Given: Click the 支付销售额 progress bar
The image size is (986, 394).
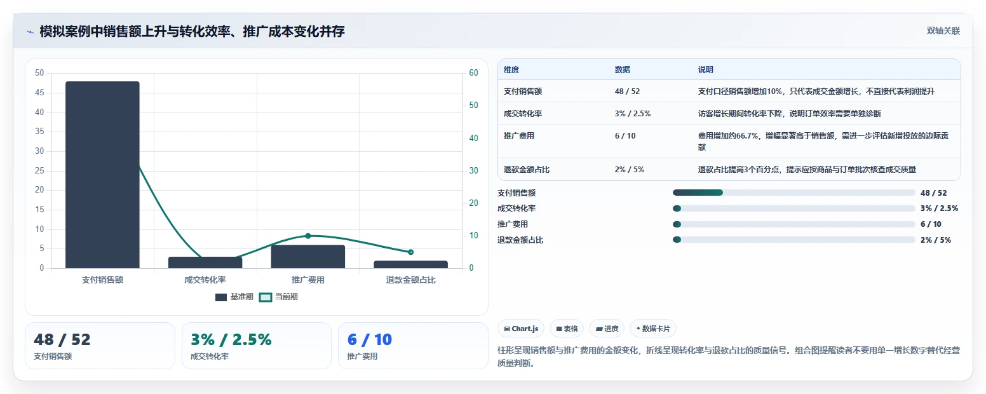Looking at the screenshot, I should click(x=794, y=193).
